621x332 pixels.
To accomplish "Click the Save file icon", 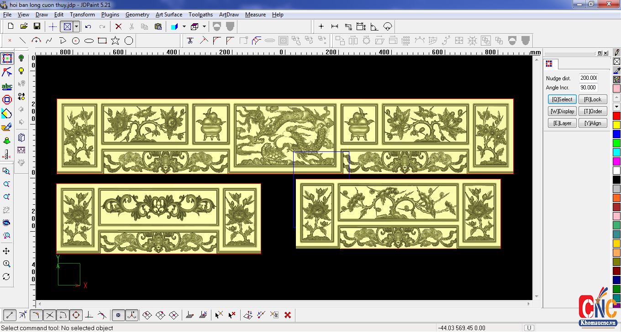I will coord(37,26).
